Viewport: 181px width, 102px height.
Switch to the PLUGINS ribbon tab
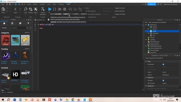point(61,4)
